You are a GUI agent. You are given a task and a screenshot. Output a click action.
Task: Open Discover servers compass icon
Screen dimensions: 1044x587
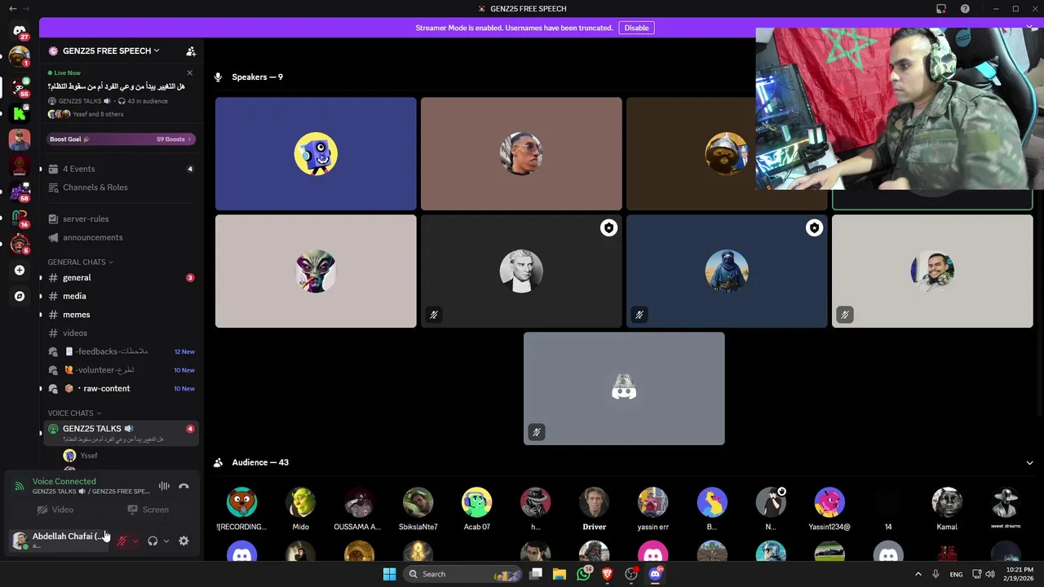(20, 296)
